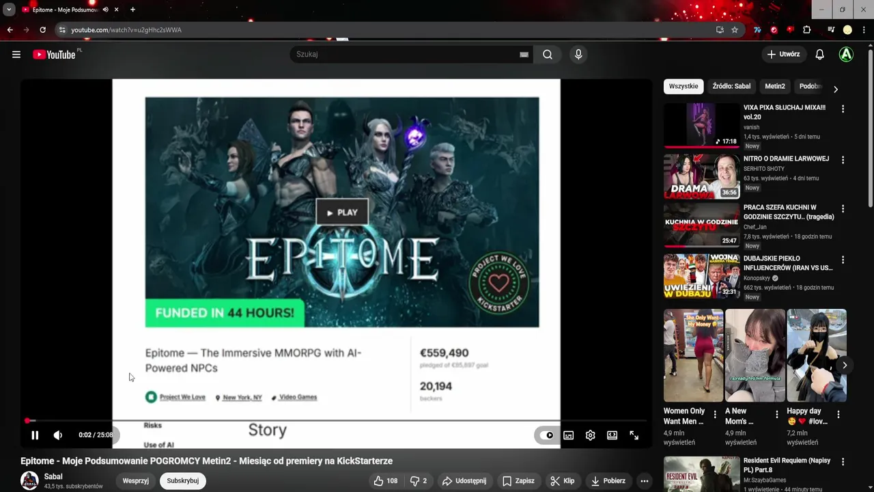Switch to theater mode
Screen dimensions: 874x492
click(x=612, y=435)
